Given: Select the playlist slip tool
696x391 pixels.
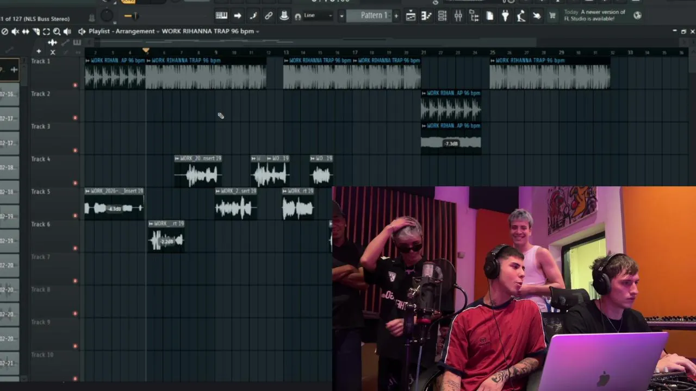Looking at the screenshot, I should pyautogui.click(x=26, y=31).
